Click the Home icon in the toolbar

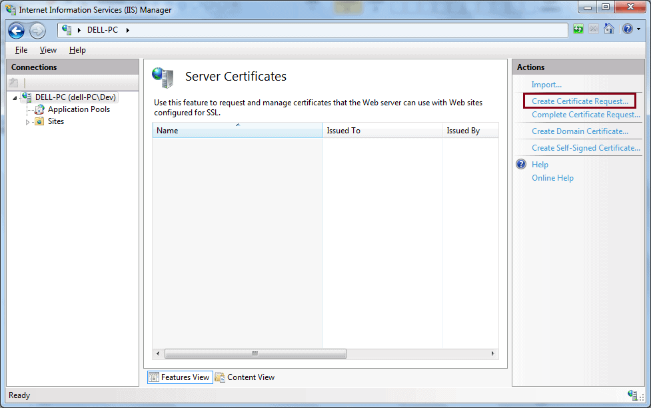click(608, 29)
